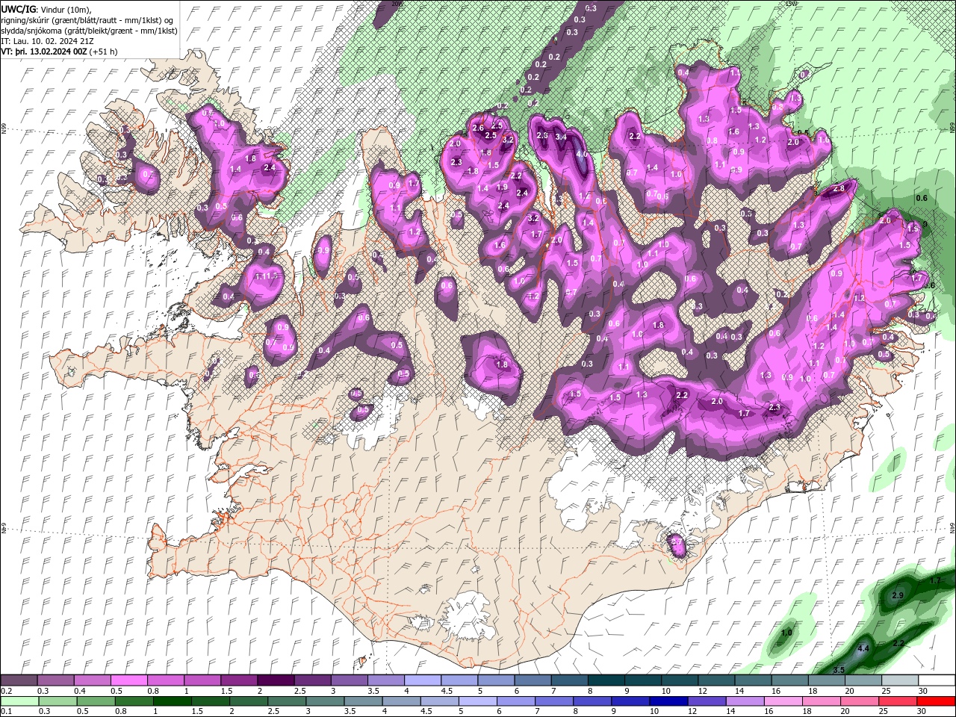956x717 pixels.
Task: Click the initial time 'IT: Lau. 10. 02. 2024 21Z'
Action: [x=49, y=41]
